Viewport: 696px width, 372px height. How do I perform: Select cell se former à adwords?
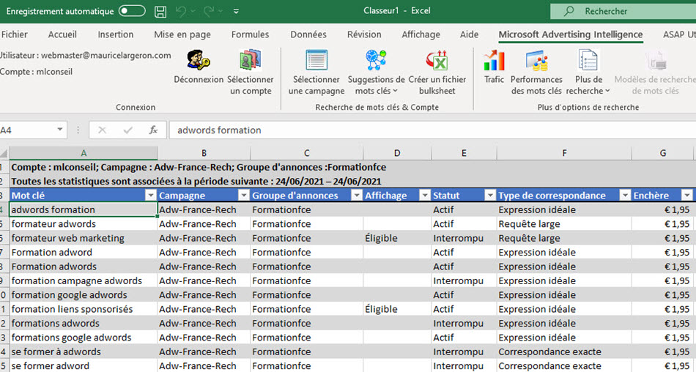point(84,351)
